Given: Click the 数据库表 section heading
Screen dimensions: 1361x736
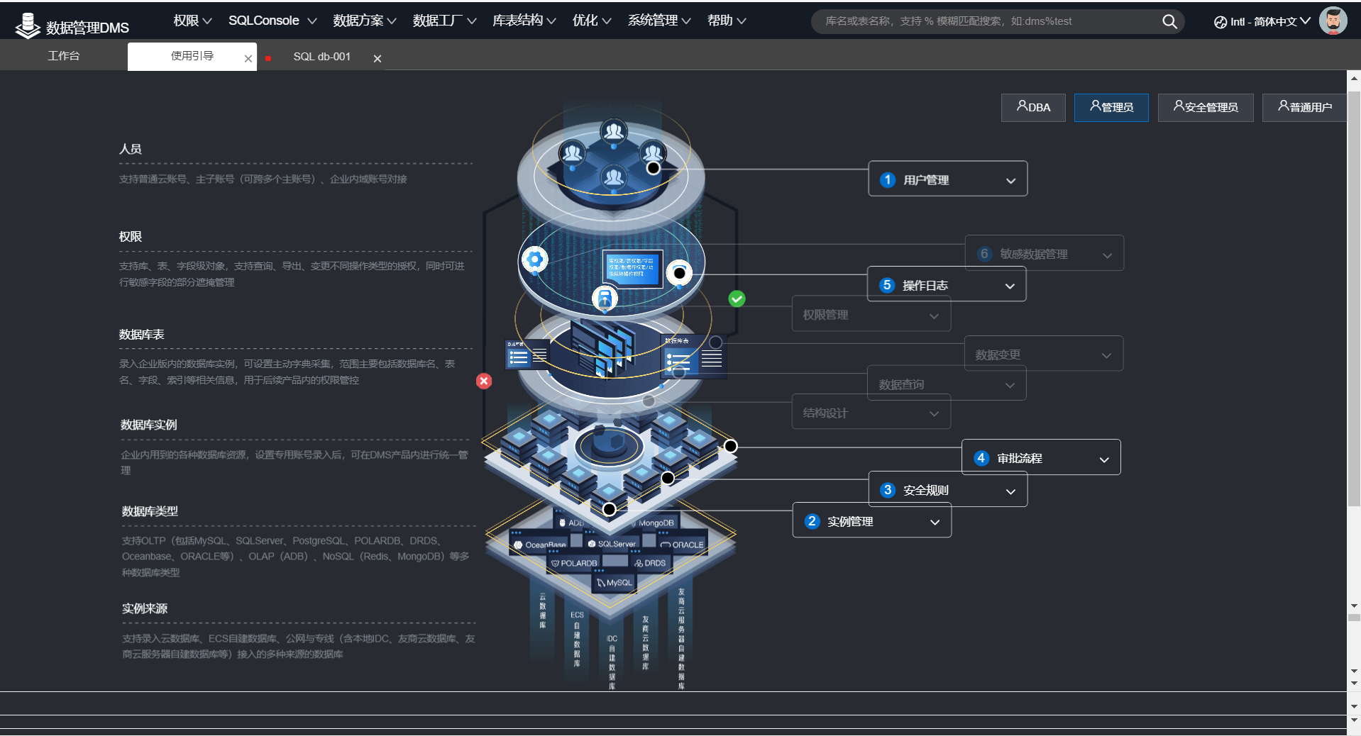Looking at the screenshot, I should 142,334.
